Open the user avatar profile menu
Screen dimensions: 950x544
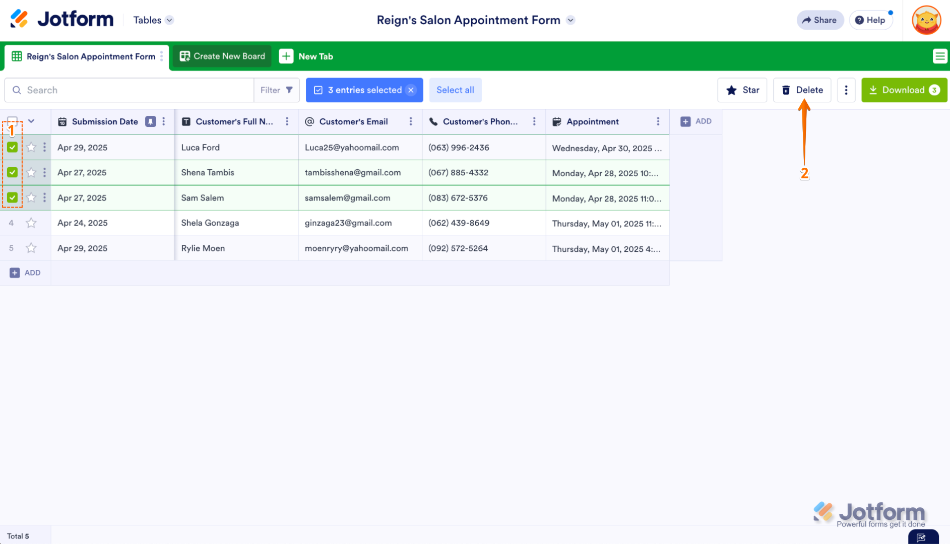pos(926,20)
